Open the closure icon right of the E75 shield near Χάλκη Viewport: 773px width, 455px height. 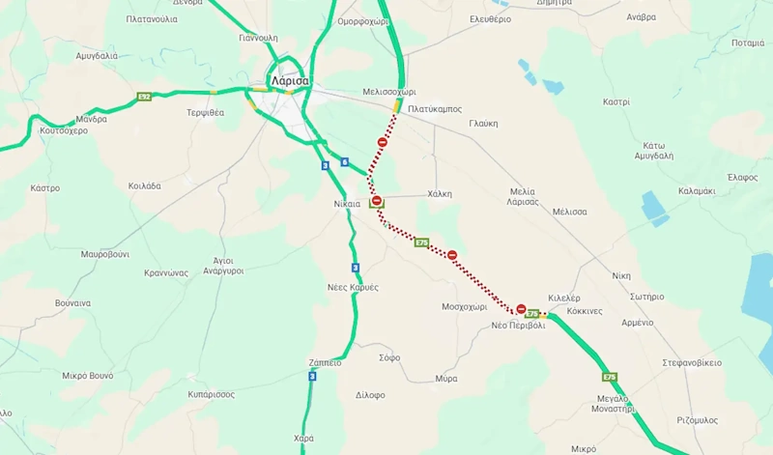click(452, 255)
